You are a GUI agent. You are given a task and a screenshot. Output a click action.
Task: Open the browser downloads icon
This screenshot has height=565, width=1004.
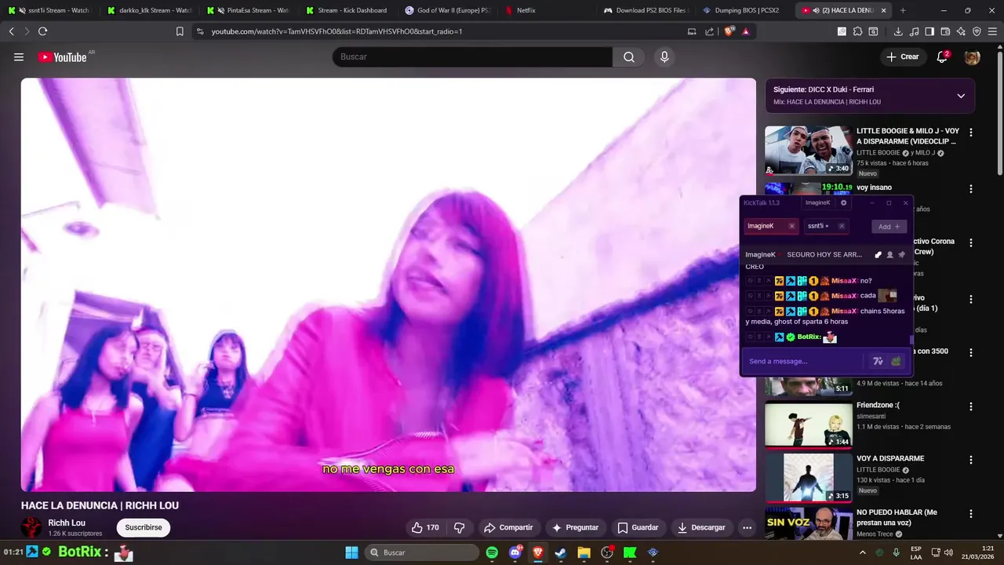point(898,31)
